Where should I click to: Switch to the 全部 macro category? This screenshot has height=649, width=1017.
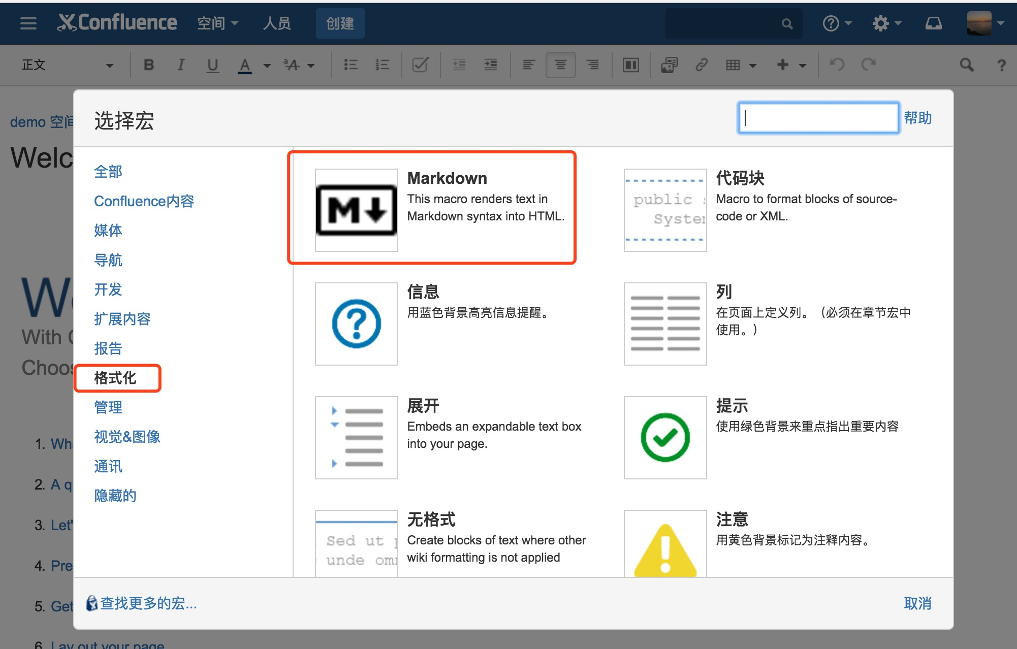coord(108,172)
